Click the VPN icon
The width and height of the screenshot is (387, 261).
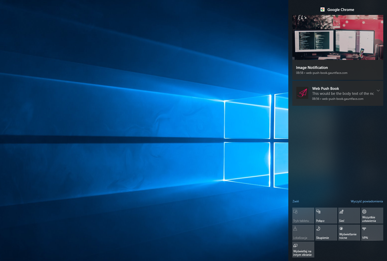364,229
